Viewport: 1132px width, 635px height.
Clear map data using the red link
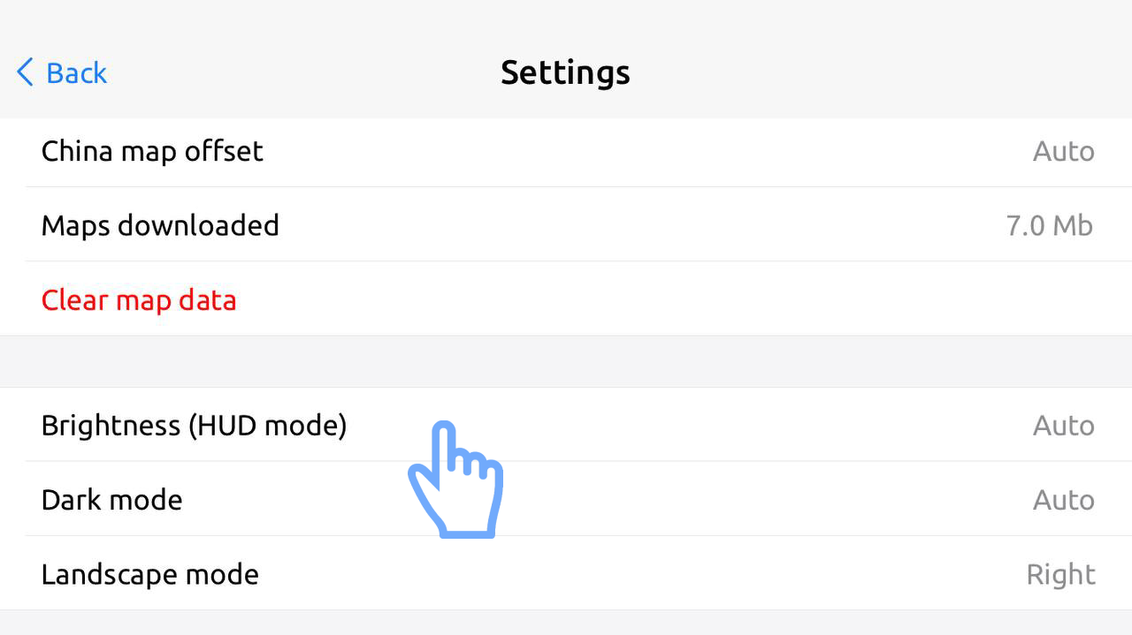[x=139, y=300]
